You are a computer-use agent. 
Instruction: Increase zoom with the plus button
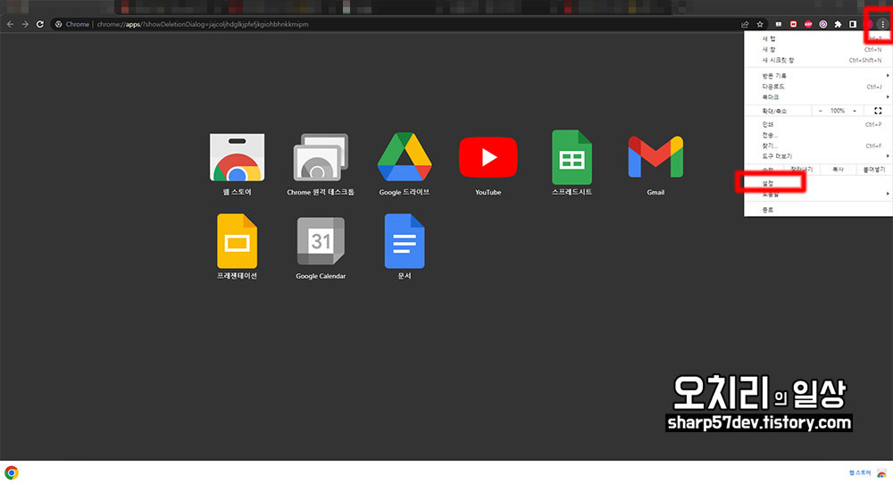click(x=855, y=111)
